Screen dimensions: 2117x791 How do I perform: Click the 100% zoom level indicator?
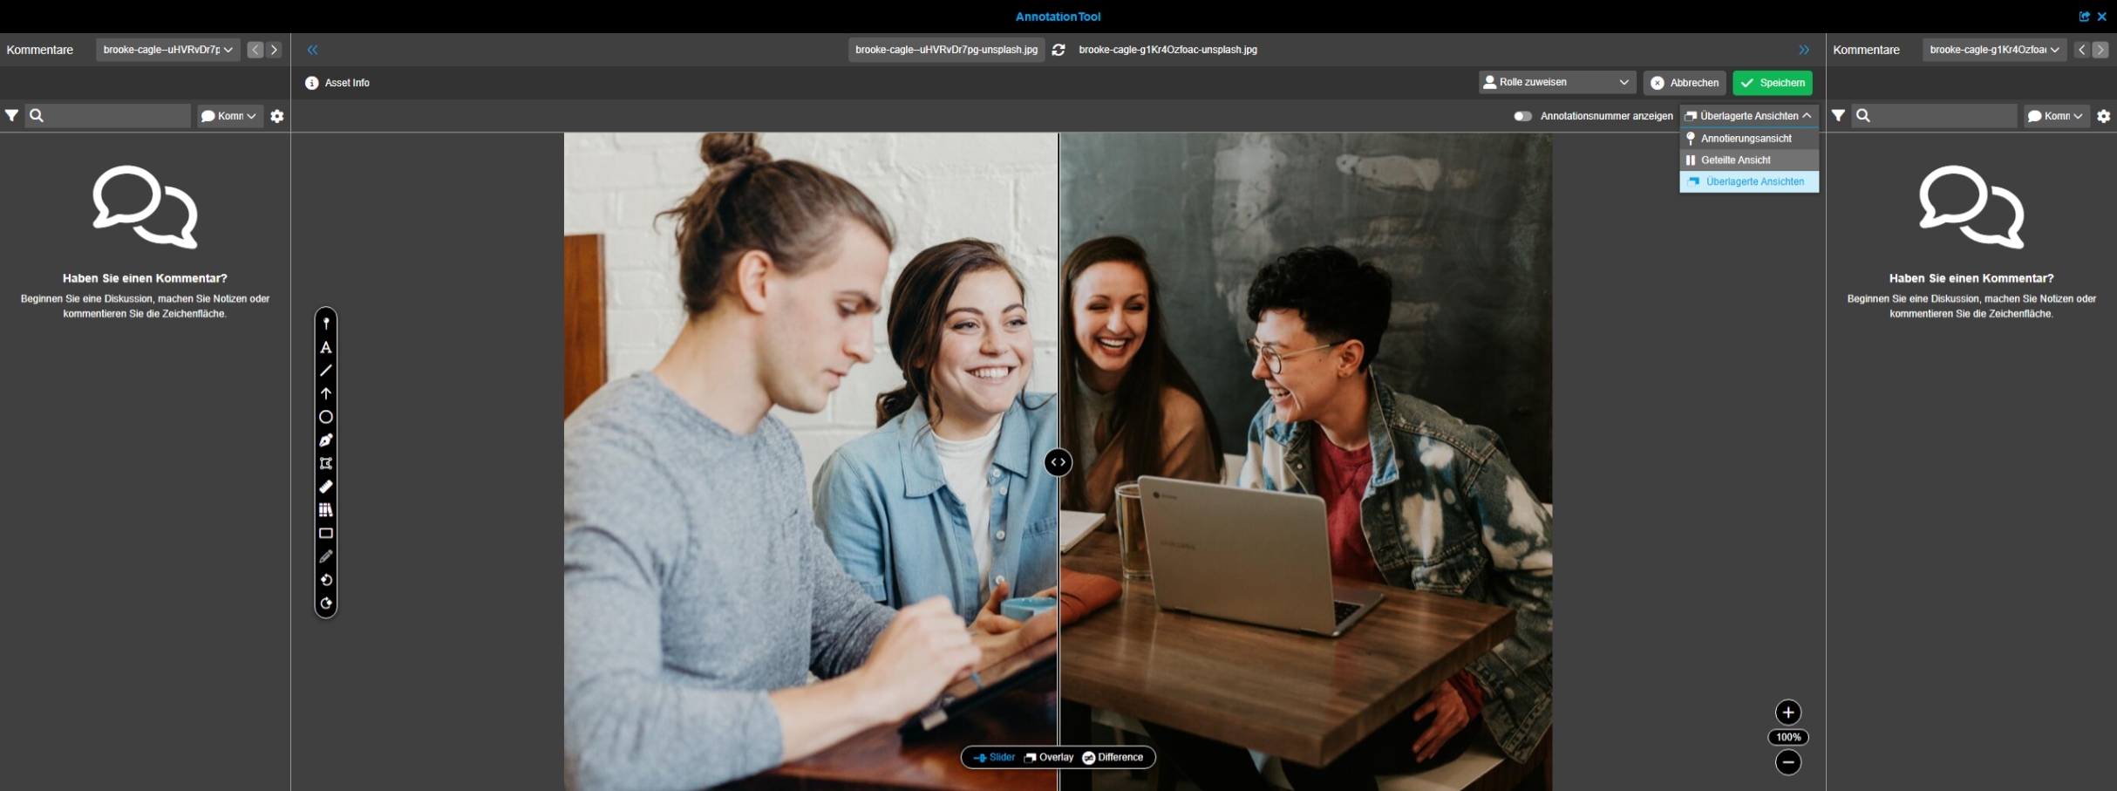coord(1788,738)
